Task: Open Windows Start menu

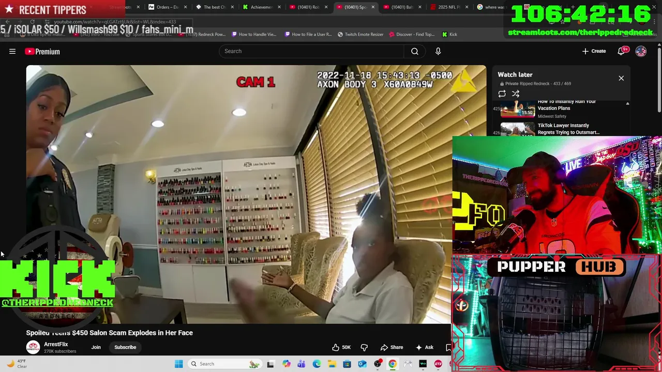Action: coord(179,364)
